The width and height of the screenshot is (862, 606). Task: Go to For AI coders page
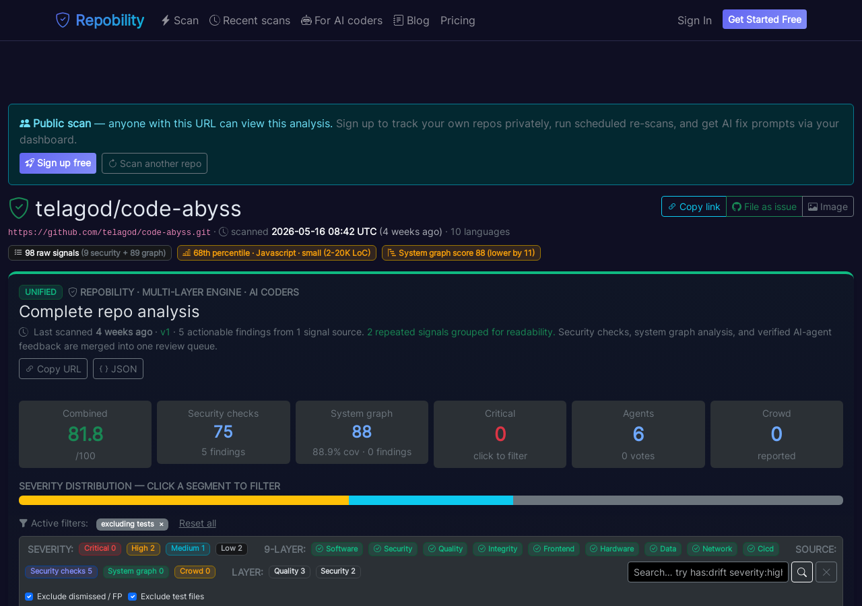341,20
